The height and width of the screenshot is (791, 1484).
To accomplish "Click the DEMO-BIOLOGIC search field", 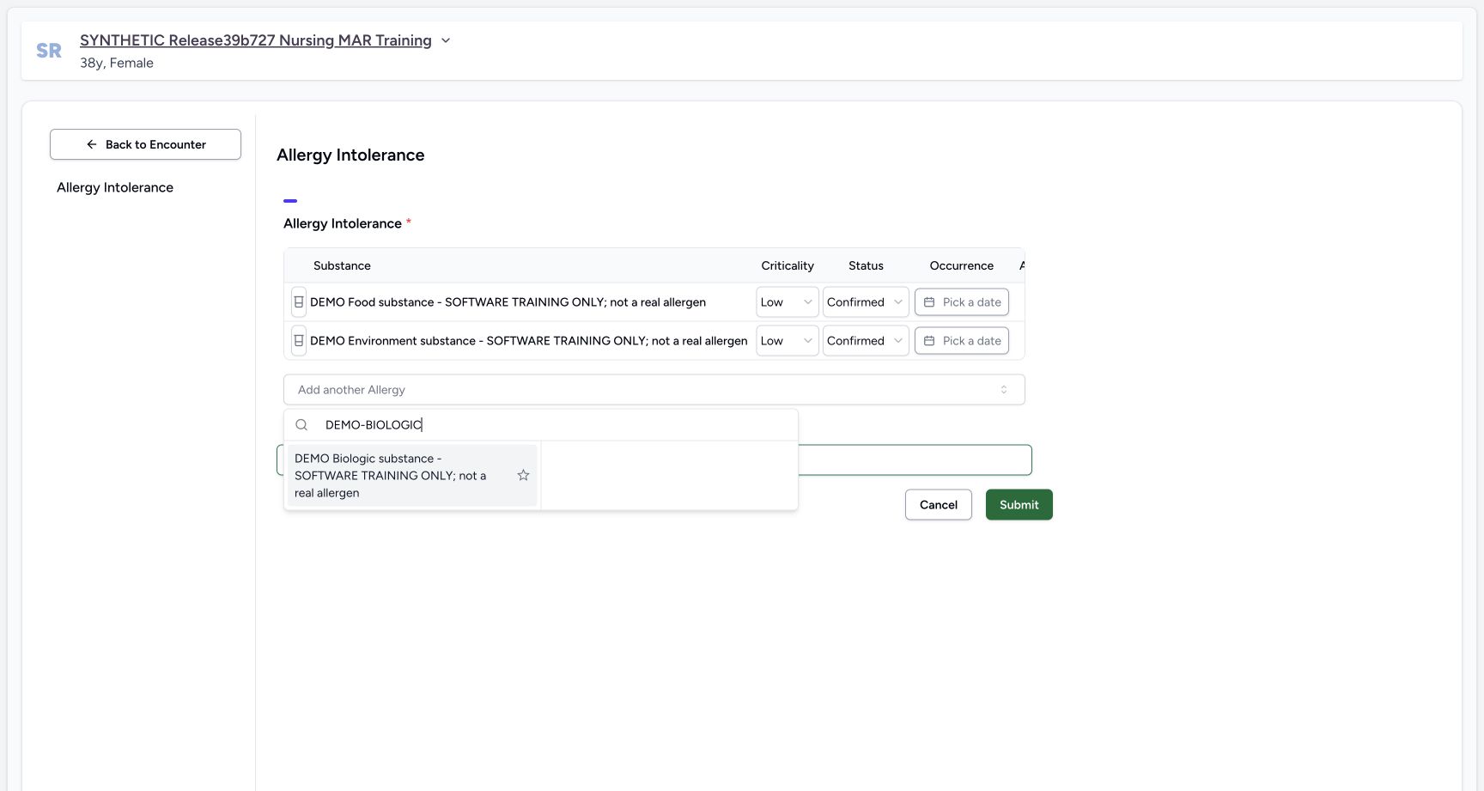I will click(556, 425).
